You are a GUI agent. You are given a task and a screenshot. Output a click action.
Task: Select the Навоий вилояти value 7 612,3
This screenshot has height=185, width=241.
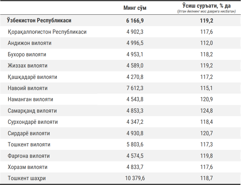135,88
